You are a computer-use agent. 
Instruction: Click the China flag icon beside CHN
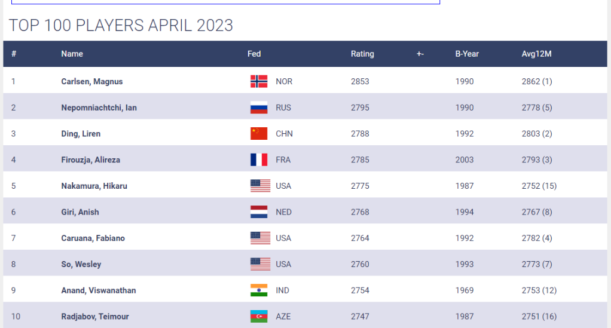(259, 134)
